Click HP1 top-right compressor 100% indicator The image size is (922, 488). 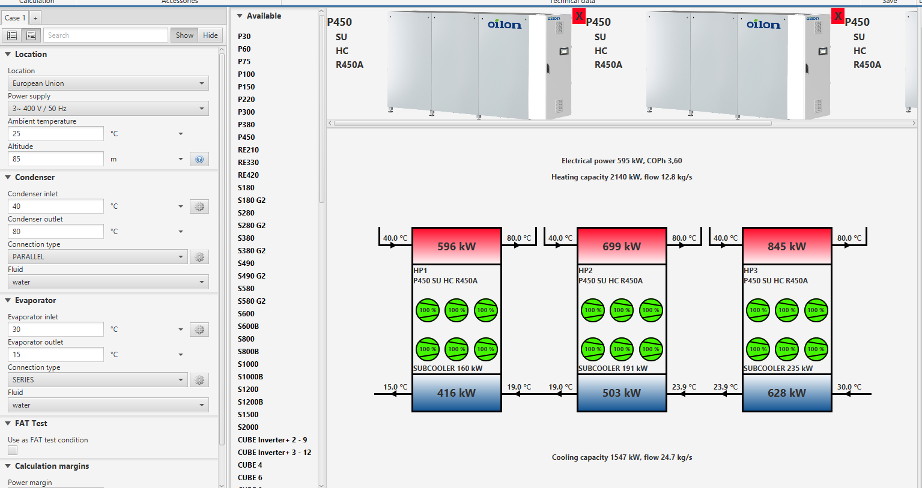[x=485, y=310]
